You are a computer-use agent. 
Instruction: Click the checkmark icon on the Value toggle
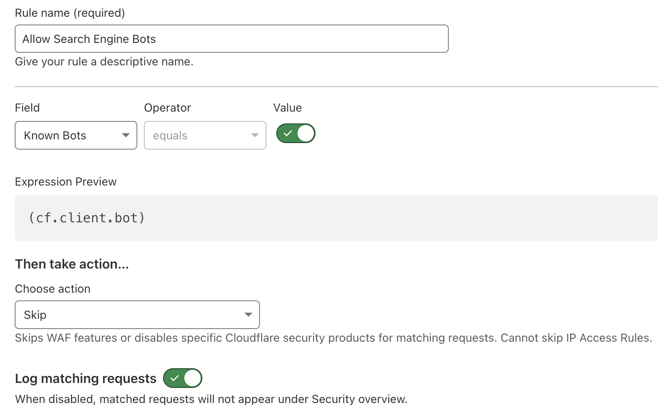288,133
